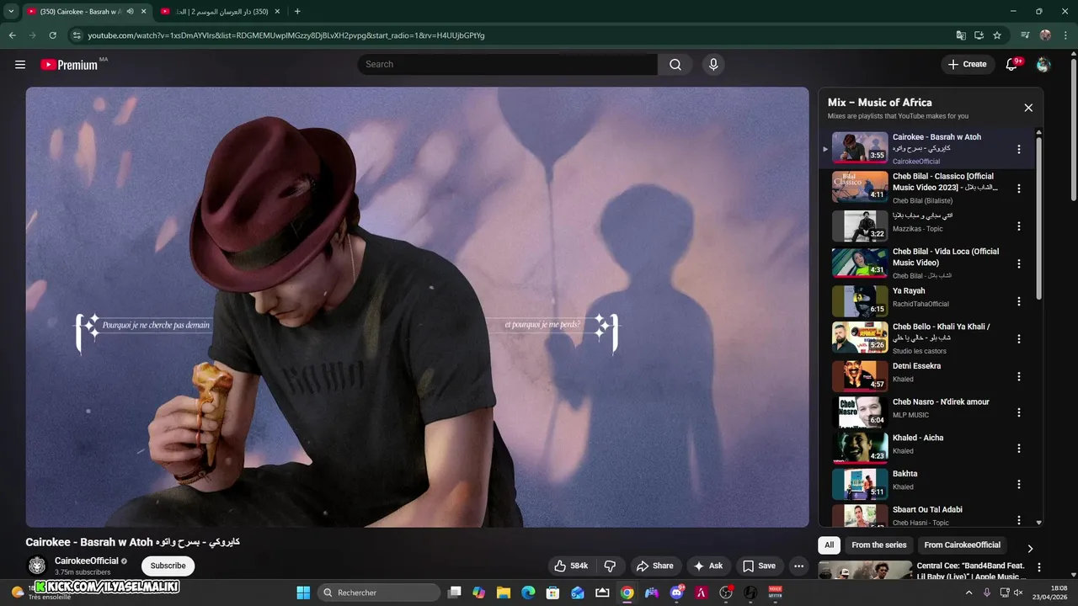This screenshot has height=606, width=1078.
Task: Click the playlist panel scrollbar
Action: pos(1038,219)
